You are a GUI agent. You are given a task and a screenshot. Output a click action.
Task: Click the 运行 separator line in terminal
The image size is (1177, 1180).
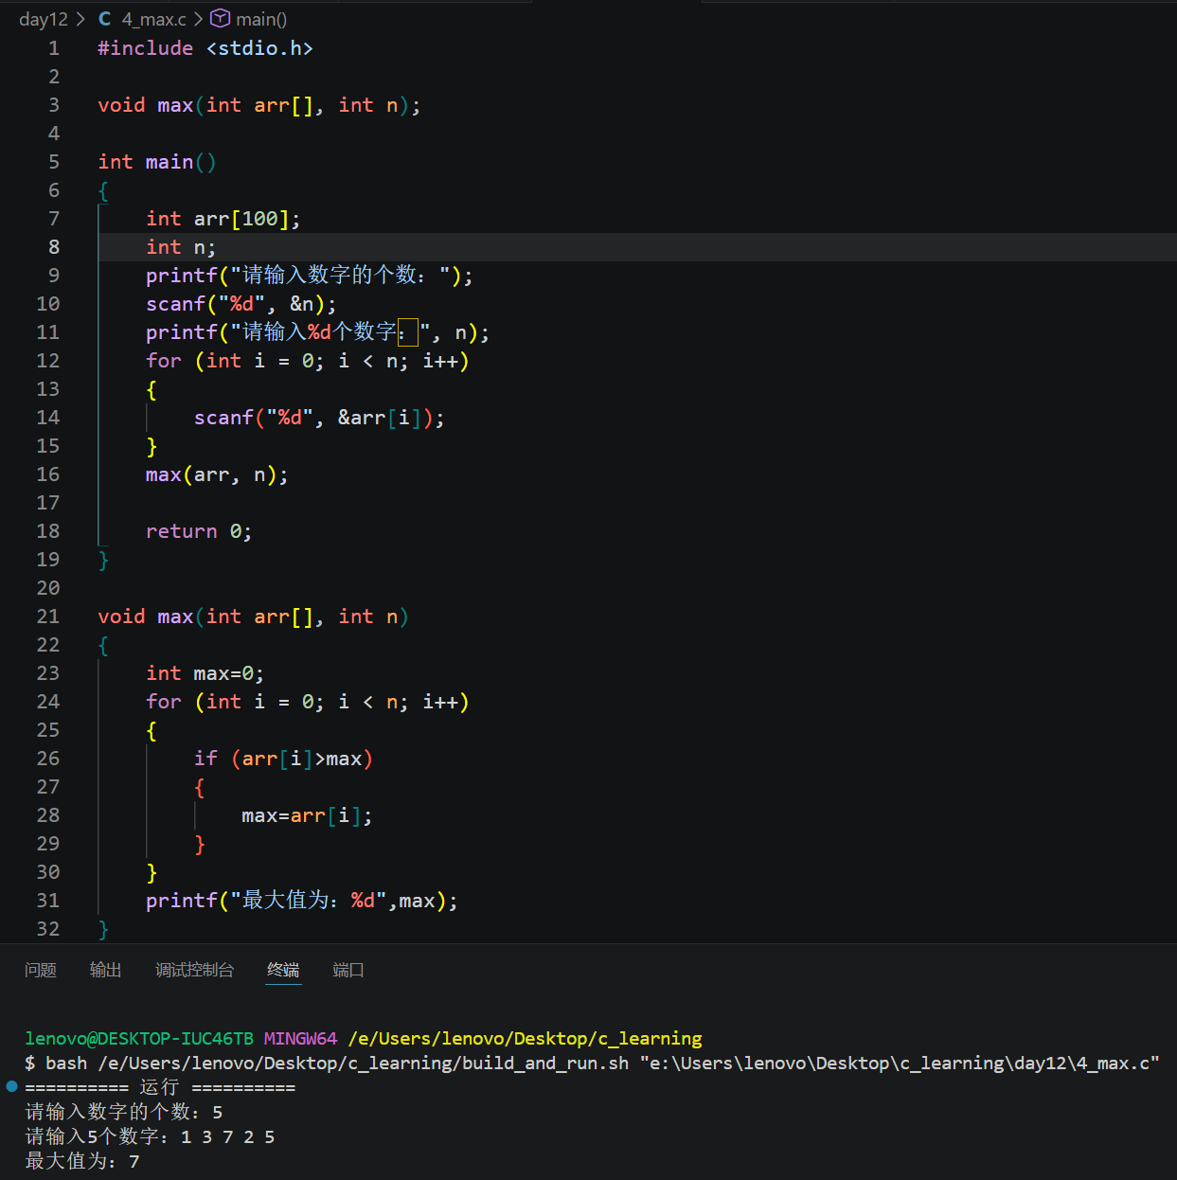click(160, 1087)
